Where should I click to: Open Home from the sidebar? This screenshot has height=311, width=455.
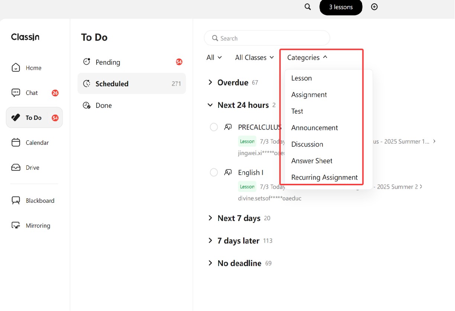pos(34,68)
